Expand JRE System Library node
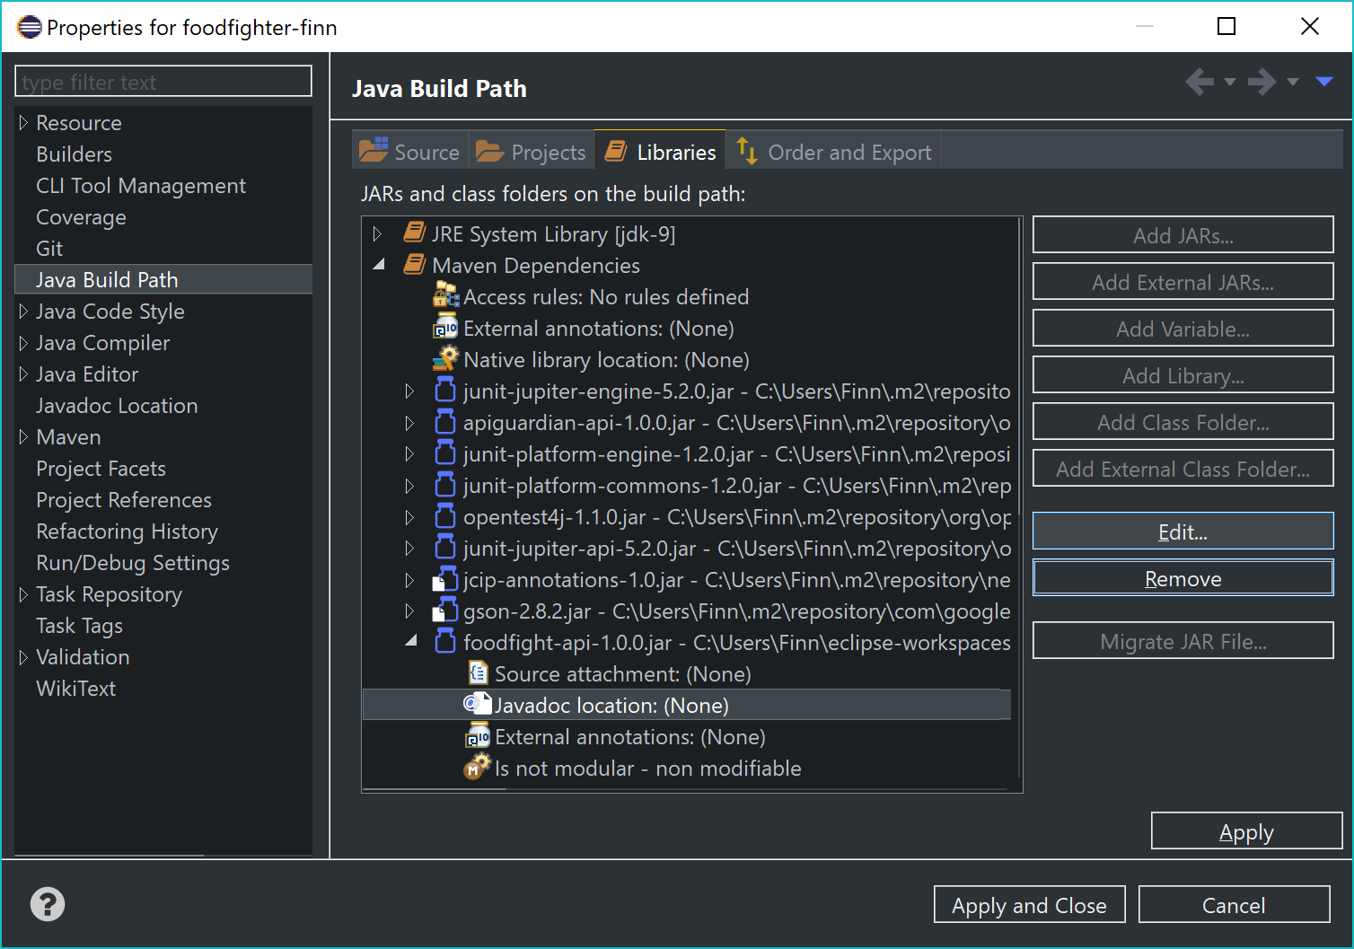Viewport: 1354px width, 949px height. (x=378, y=233)
